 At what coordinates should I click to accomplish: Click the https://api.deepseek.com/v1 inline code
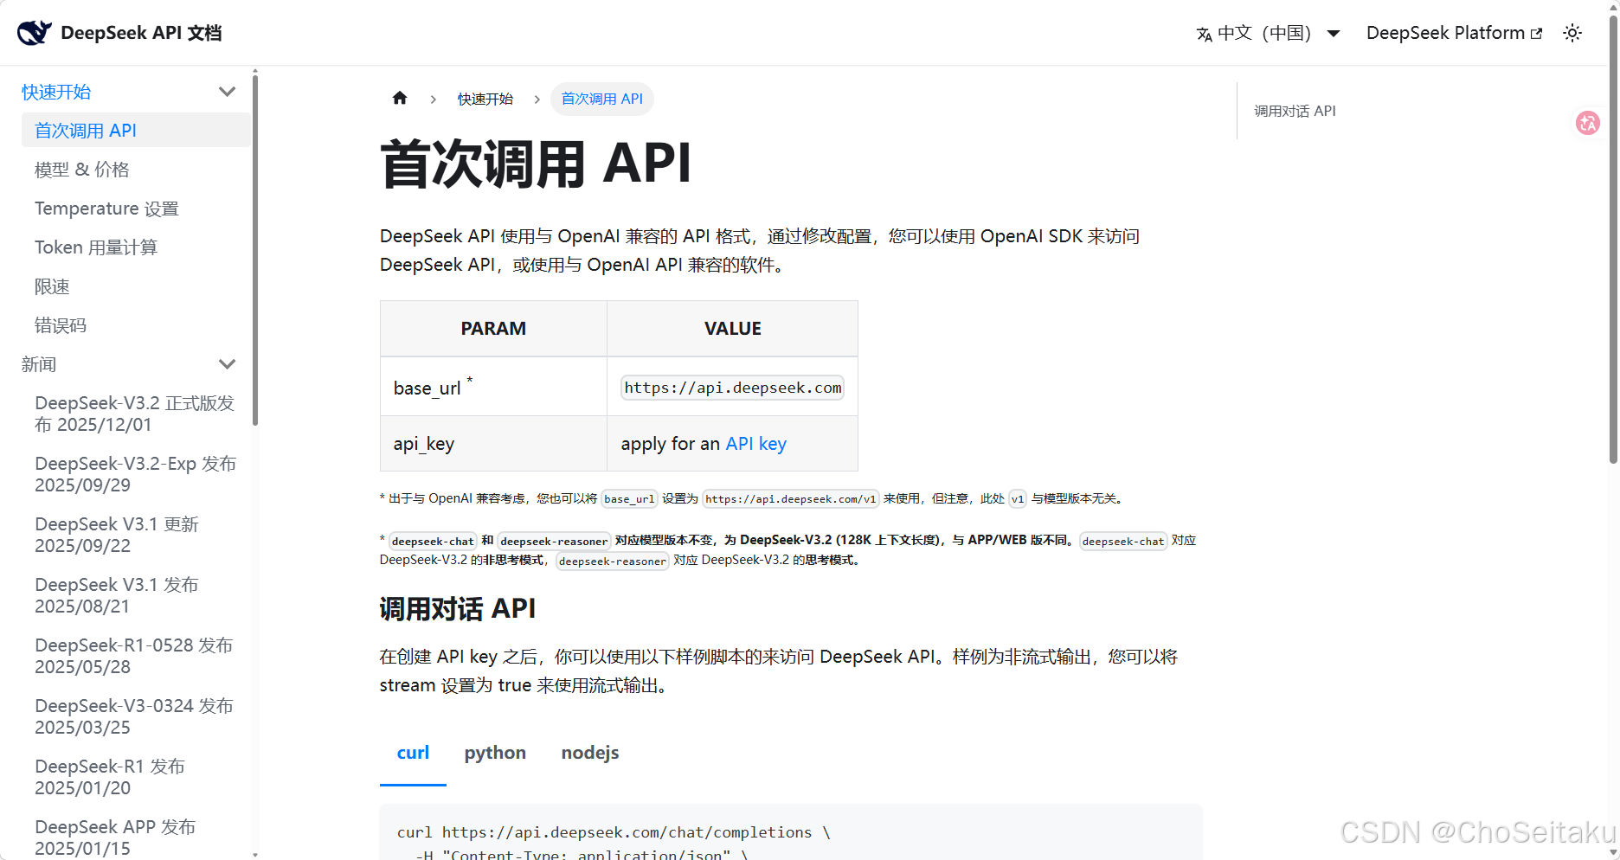click(x=791, y=498)
